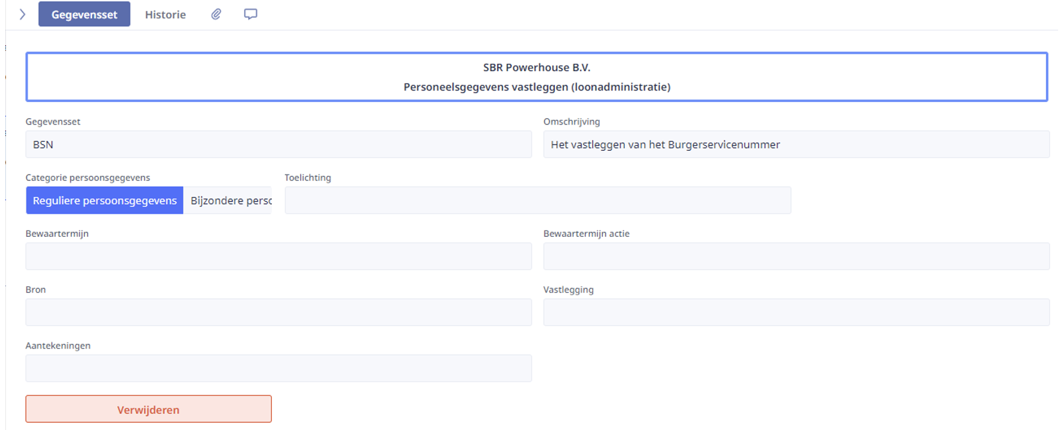Screen dimensions: 1062x430
Task: Select the Vastlegging field
Action: [x=796, y=312]
